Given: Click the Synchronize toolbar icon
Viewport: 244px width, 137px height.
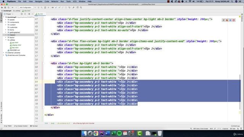Looking at the screenshot, I should (8, 8).
